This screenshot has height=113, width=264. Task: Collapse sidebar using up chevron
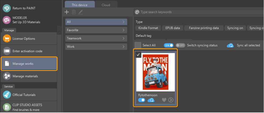59,32
